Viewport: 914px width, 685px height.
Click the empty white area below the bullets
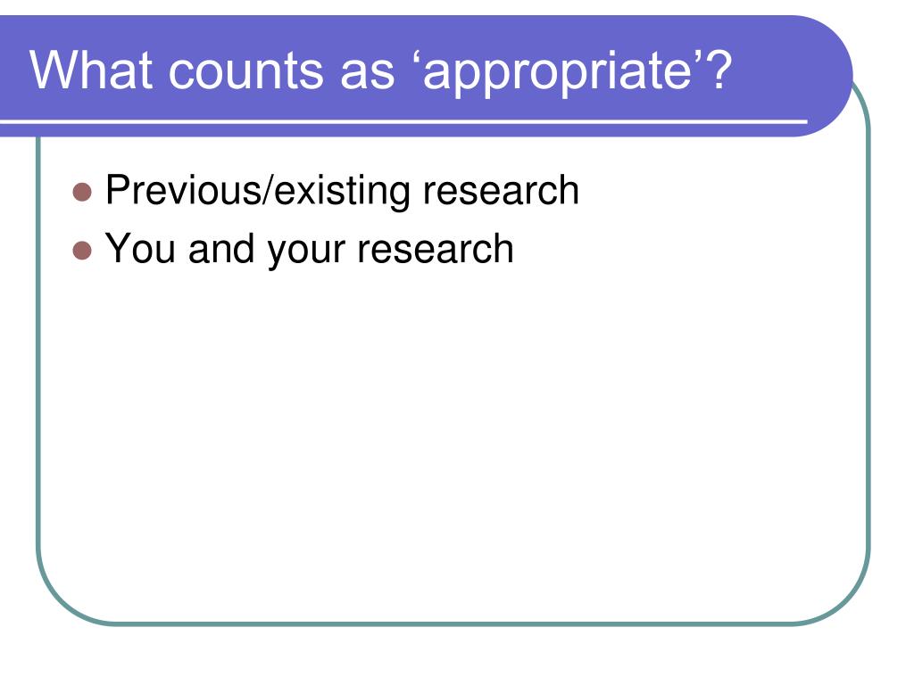pos(446,428)
